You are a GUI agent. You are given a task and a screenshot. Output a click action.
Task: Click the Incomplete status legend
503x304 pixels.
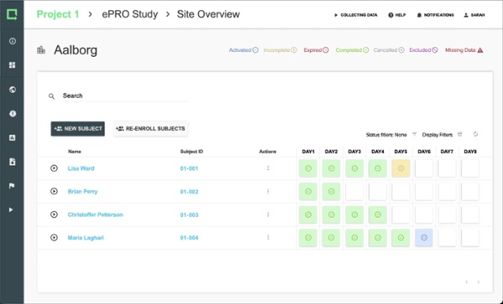(280, 50)
